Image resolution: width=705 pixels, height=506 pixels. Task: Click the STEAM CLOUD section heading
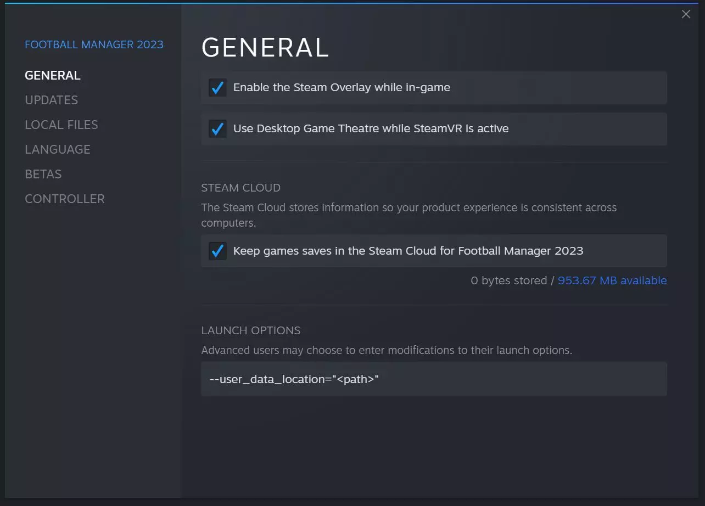point(241,188)
